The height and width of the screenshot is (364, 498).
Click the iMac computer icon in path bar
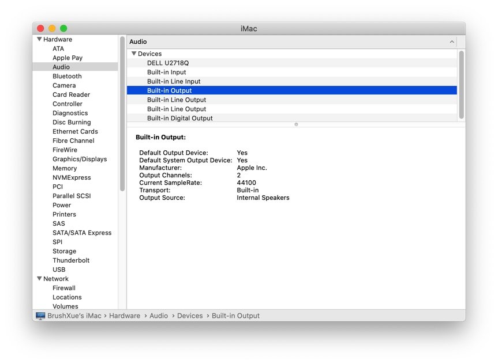click(40, 316)
